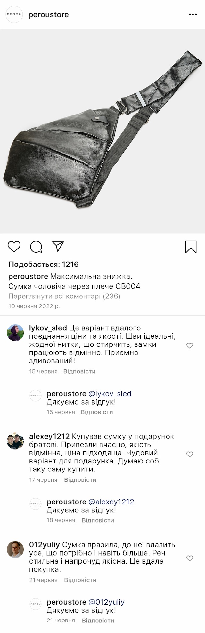Open lykov_sled's profile picture
Image resolution: width=205 pixels, height=633 pixels.
click(15, 333)
